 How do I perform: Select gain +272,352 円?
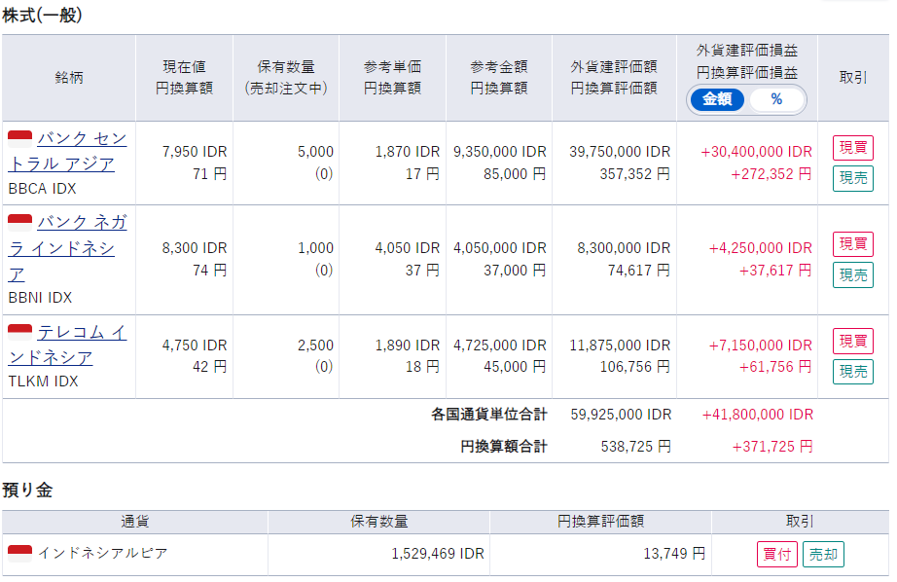[771, 174]
